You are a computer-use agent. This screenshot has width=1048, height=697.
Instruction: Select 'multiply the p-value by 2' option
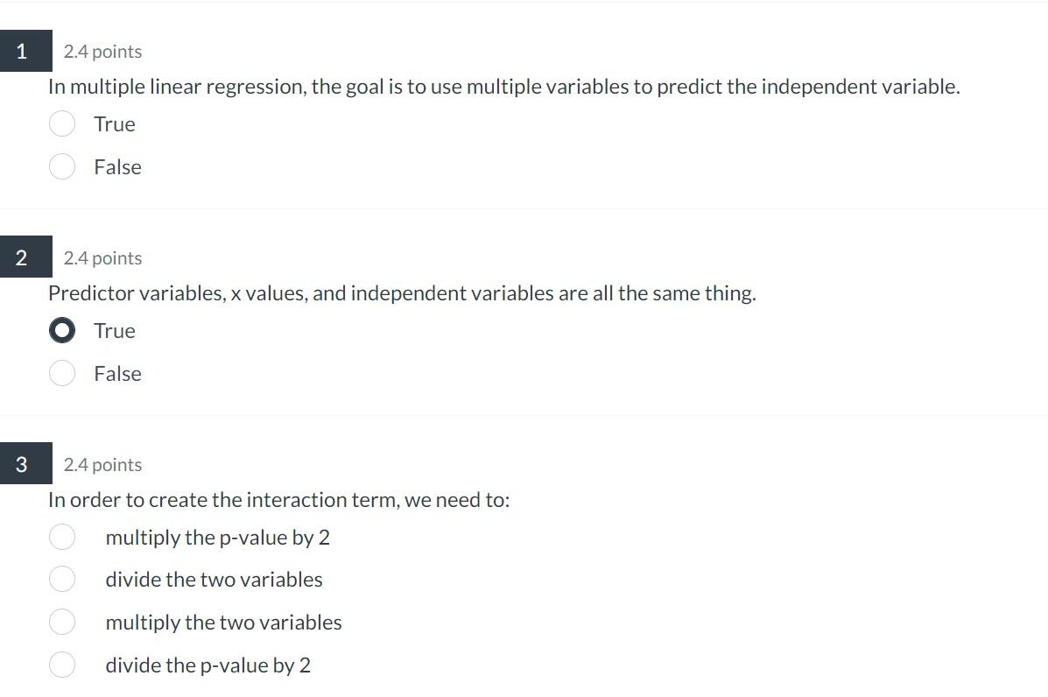(x=62, y=537)
